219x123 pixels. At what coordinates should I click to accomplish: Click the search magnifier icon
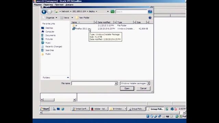point(150,12)
